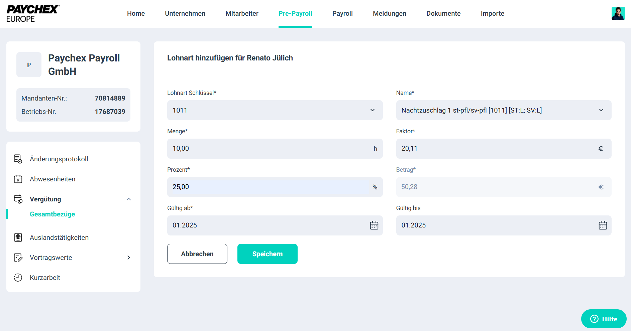Click the Paychex Europe logo
This screenshot has height=331, width=631.
tap(33, 14)
